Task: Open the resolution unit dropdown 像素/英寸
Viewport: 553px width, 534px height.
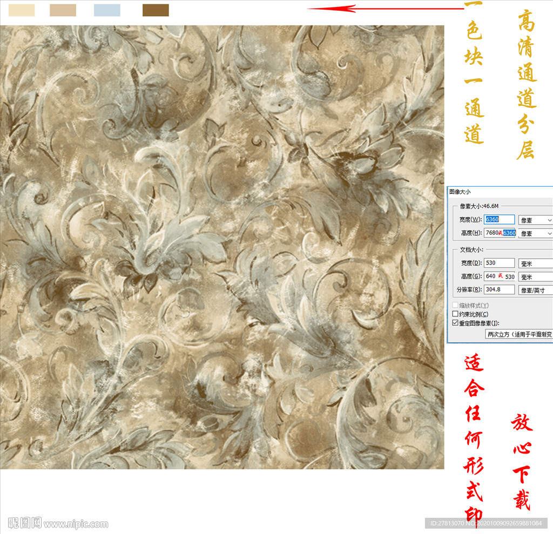Action: point(535,290)
